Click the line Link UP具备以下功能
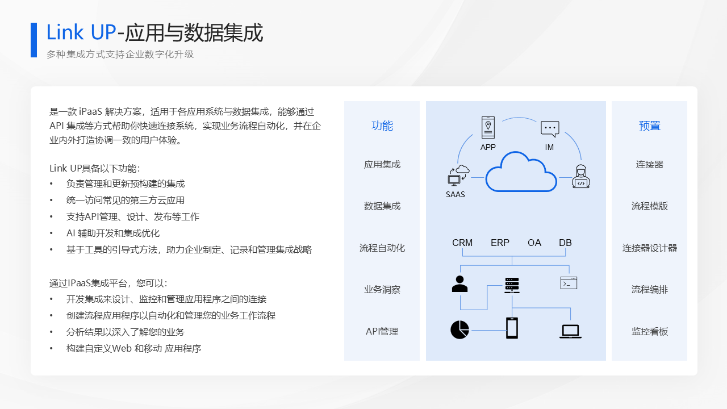 [x=95, y=168]
